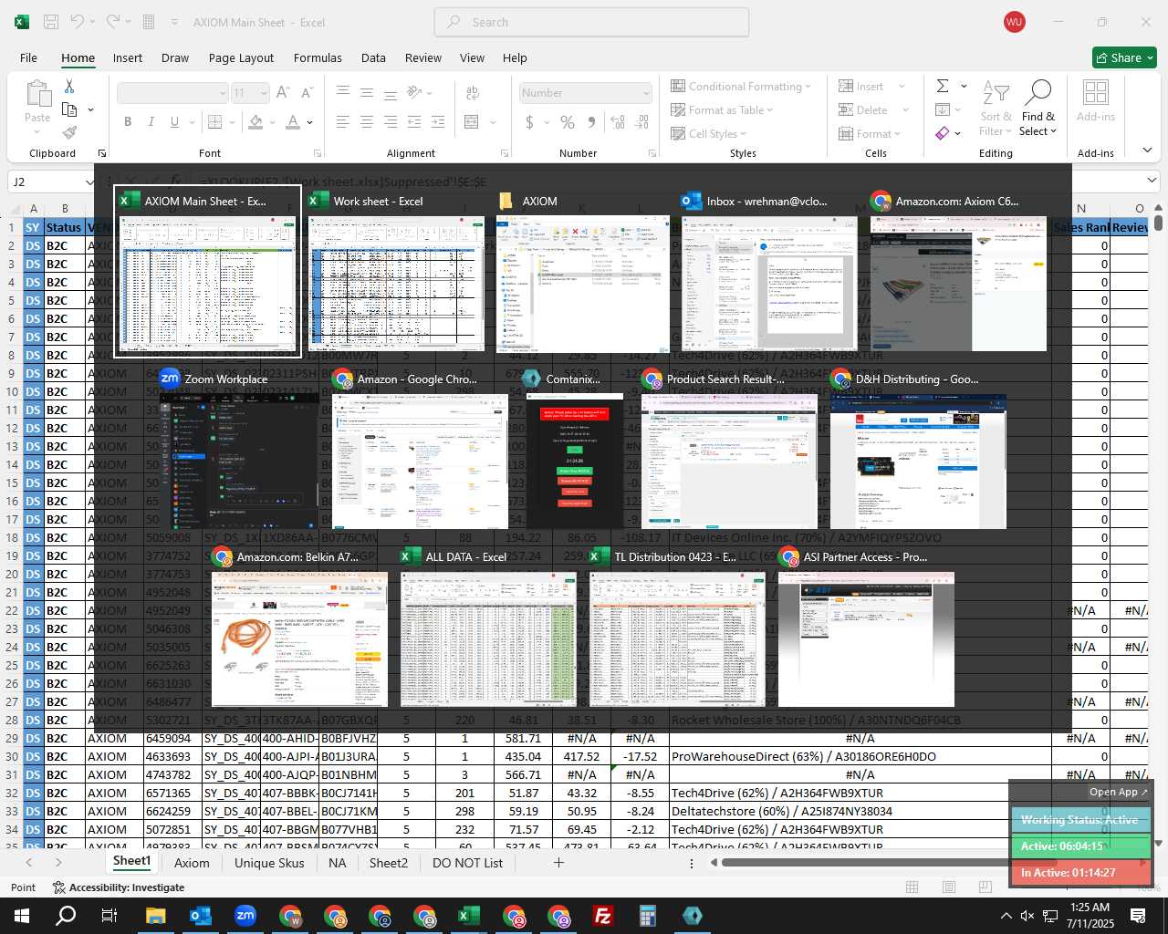The image size is (1168, 934).
Task: Click the Save icon in title bar
Action: [x=51, y=22]
